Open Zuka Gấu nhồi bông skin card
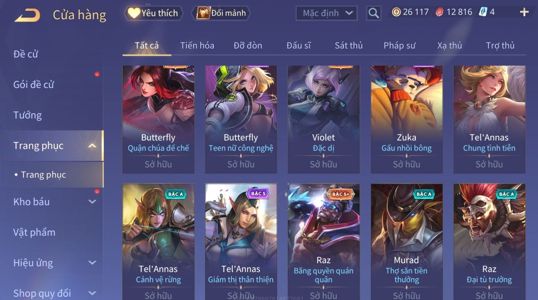 click(407, 119)
